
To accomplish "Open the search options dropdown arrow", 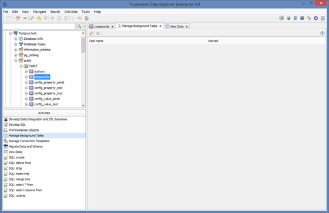I will click(x=83, y=26).
